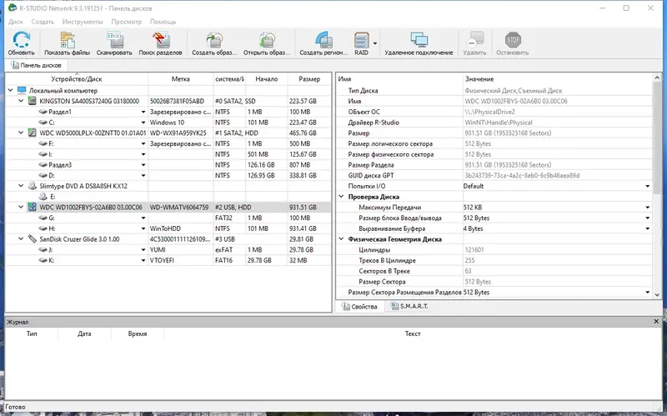The image size is (667, 416).
Task: Click the Дата log column header
Action: point(84,334)
